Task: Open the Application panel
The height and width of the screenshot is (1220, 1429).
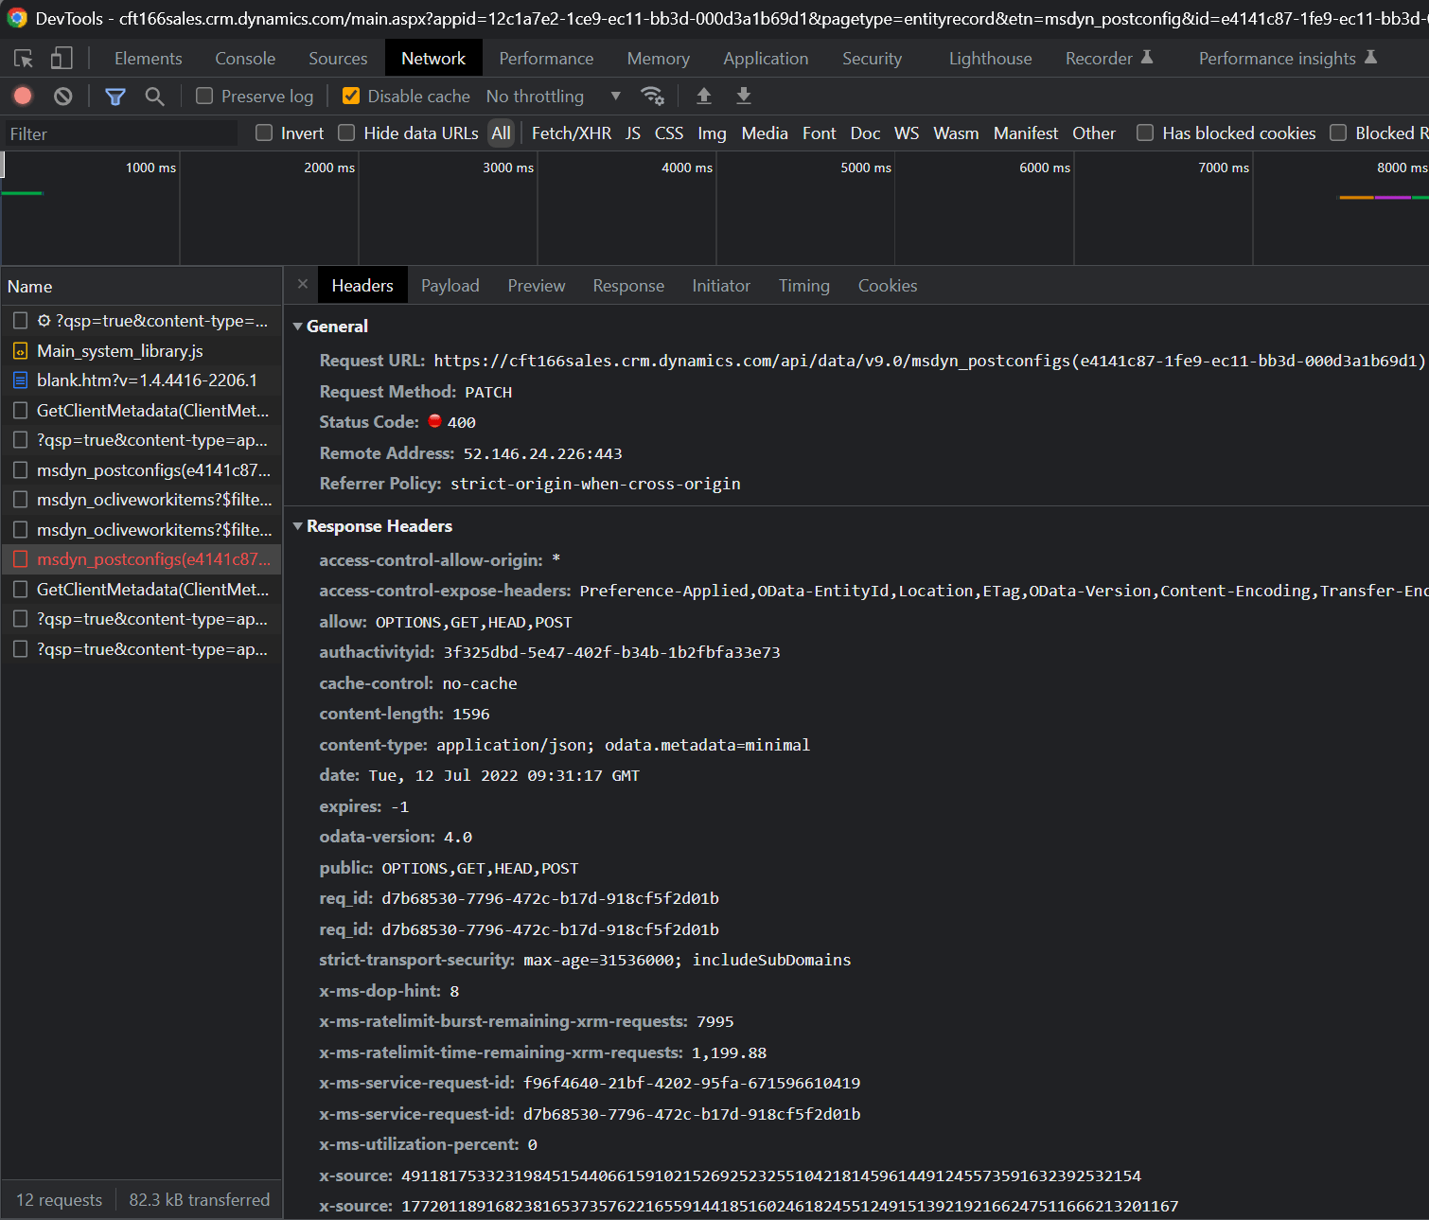Action: pyautogui.click(x=766, y=59)
